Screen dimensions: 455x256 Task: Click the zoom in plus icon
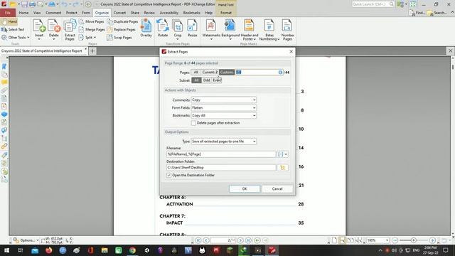click(x=432, y=240)
